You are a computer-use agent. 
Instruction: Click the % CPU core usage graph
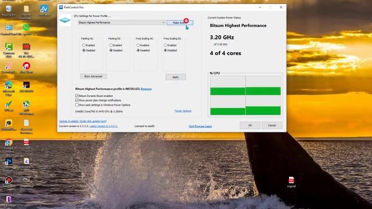245,95
